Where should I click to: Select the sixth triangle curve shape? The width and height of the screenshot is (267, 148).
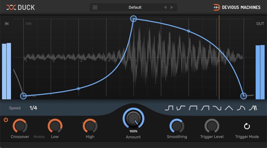tap(229, 108)
